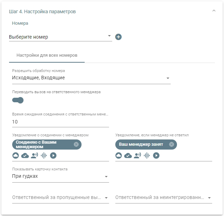224x216 pixels.
Task: Open the 'Выберите номер' dropdown
Action: [60, 37]
